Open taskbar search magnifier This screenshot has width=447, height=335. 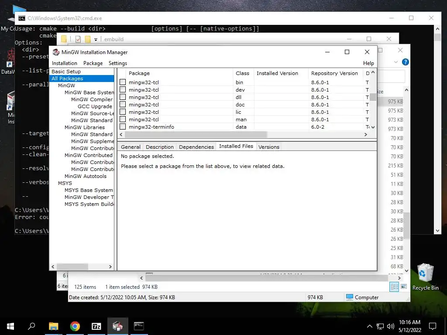[31, 326]
